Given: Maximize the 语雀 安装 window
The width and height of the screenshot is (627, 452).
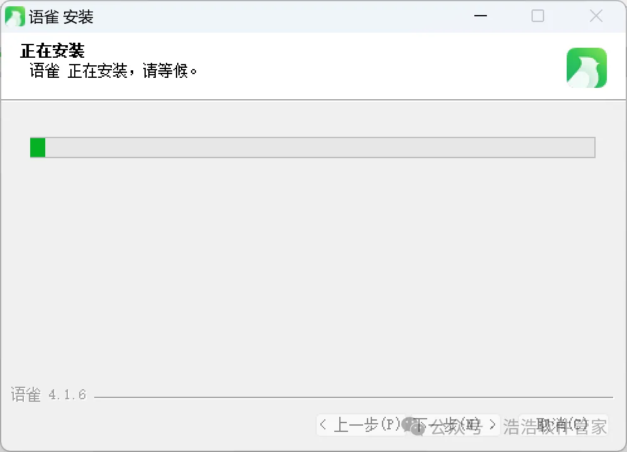Looking at the screenshot, I should point(537,16).
